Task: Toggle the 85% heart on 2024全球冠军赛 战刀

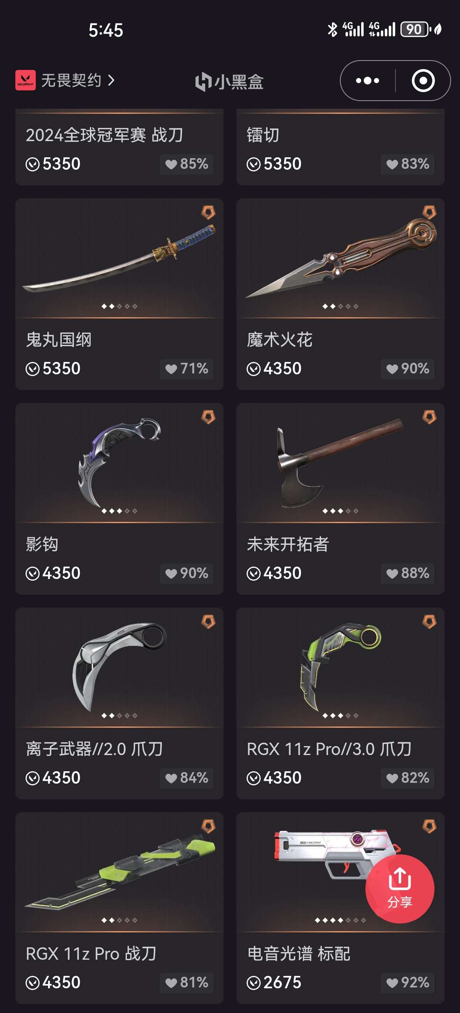Action: coord(187,164)
